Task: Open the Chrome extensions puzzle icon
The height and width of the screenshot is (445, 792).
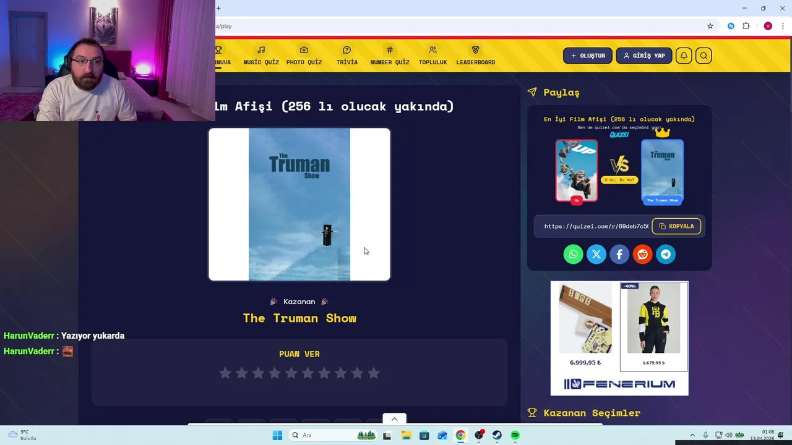Action: [746, 26]
